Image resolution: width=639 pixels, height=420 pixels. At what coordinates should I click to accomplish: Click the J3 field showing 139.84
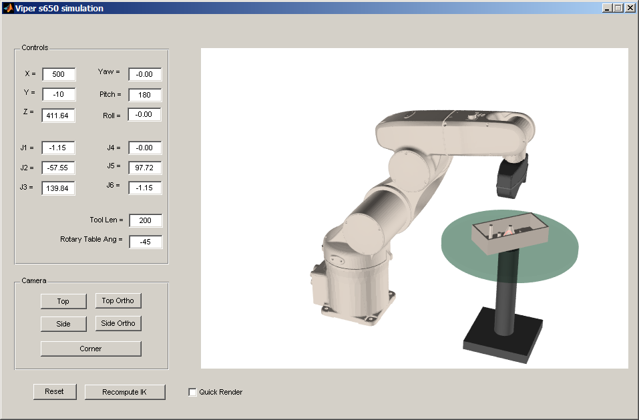(58, 188)
